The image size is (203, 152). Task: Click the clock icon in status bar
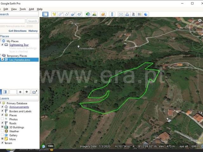click(x=44, y=146)
